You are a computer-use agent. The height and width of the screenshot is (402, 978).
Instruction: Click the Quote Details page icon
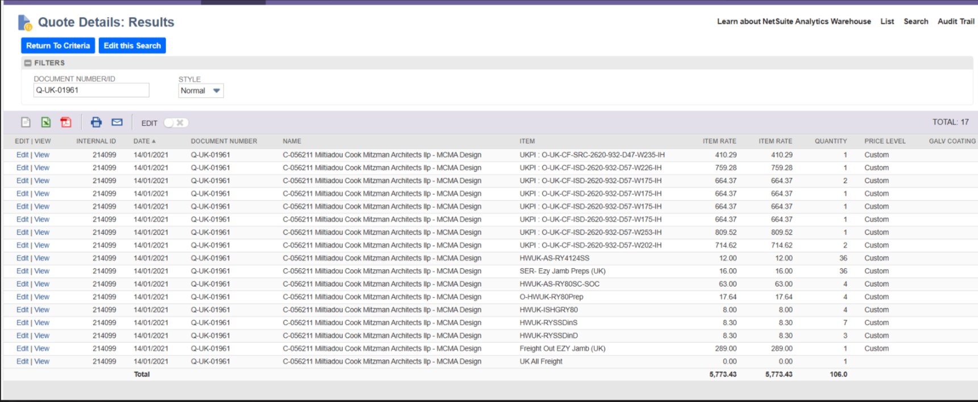pos(24,23)
